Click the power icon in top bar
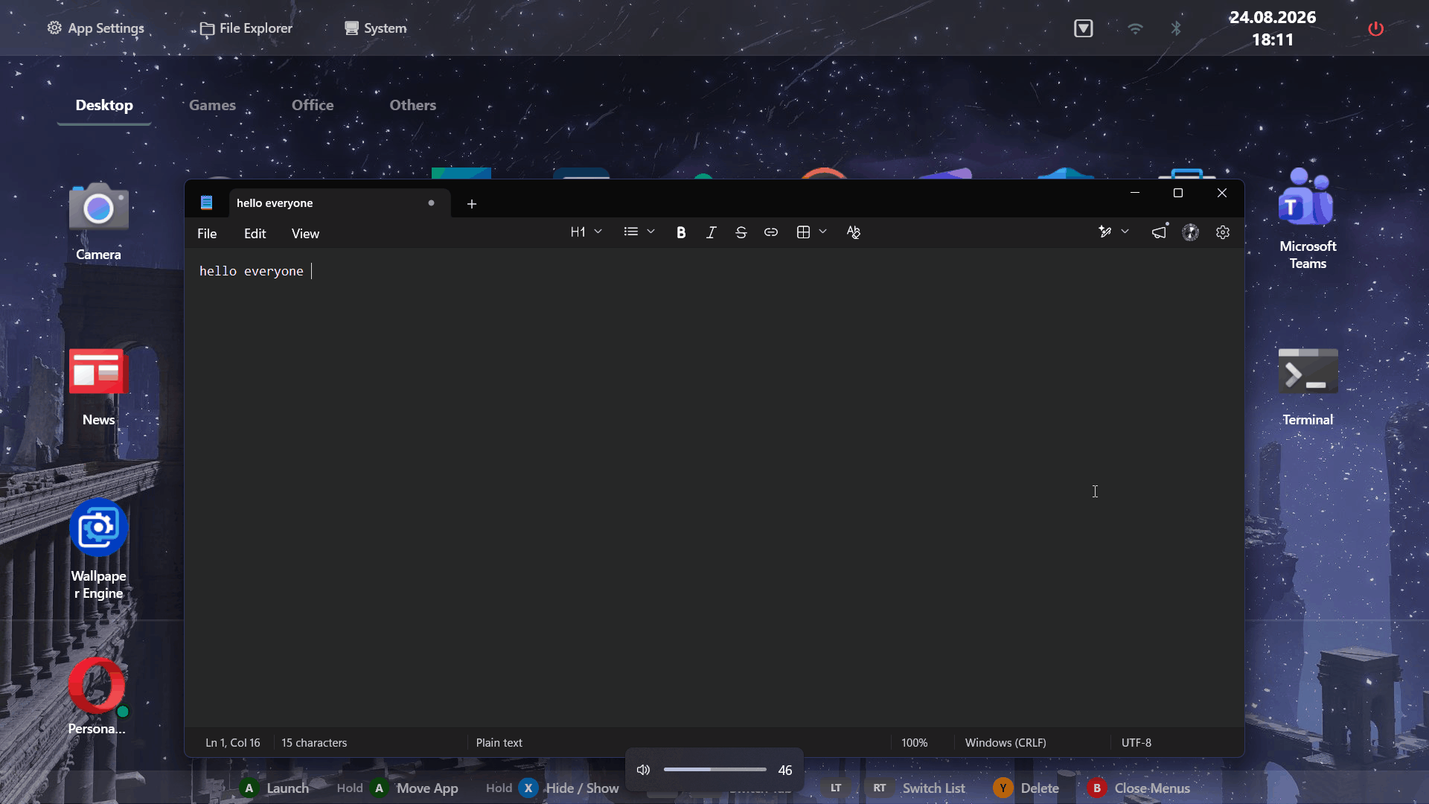Viewport: 1429px width, 804px height. tap(1375, 28)
